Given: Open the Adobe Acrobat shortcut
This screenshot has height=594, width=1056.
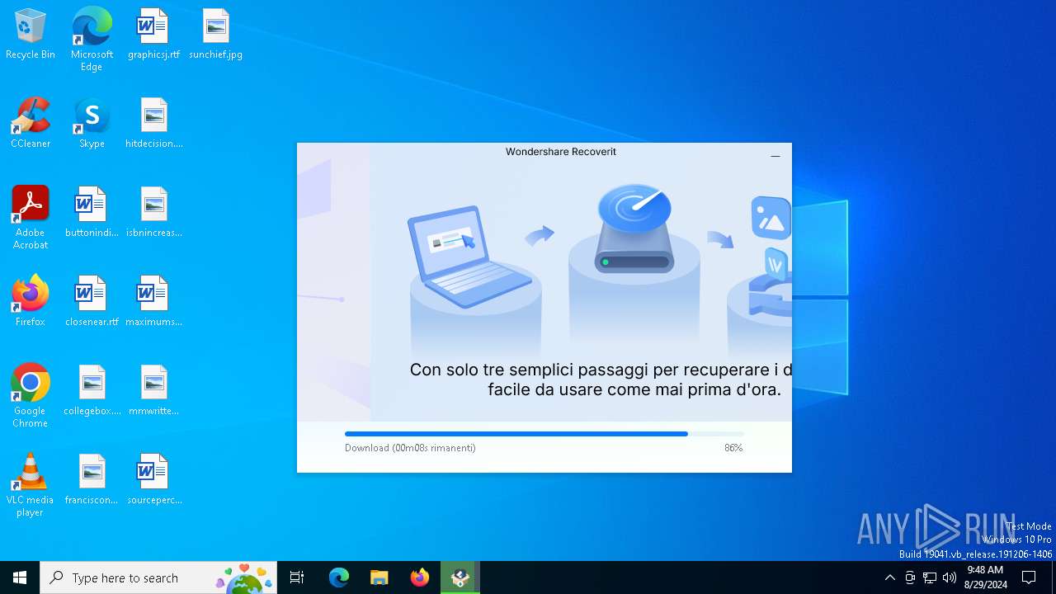Looking at the screenshot, I should (x=31, y=218).
